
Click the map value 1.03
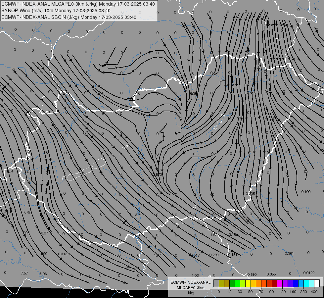point(195,275)
